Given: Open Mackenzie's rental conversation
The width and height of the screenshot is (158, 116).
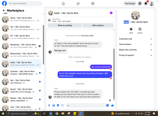Looking at the screenshot, I should coord(21,46).
